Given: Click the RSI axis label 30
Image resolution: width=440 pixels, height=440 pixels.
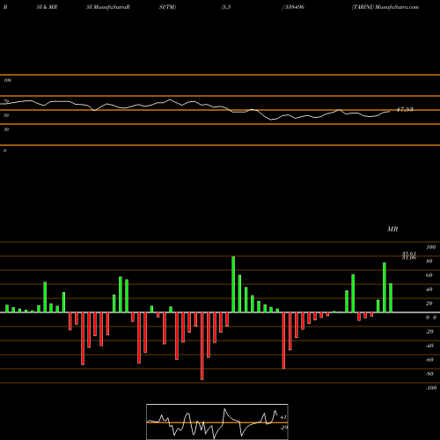Looking at the screenshot, I should coord(6,129).
